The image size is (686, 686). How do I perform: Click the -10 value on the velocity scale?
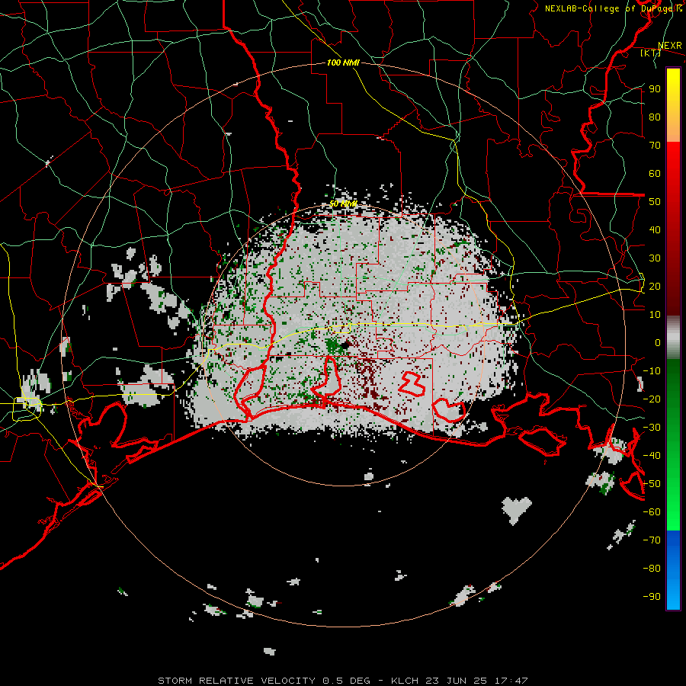click(x=652, y=371)
